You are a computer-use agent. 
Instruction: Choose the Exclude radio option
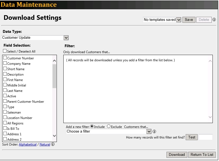coord(109,126)
